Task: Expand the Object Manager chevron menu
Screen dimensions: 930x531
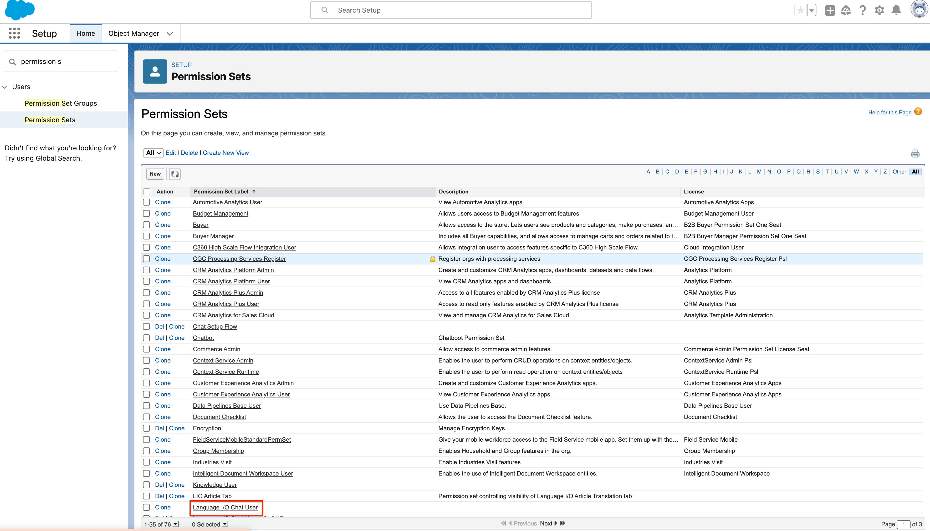Action: pos(170,34)
